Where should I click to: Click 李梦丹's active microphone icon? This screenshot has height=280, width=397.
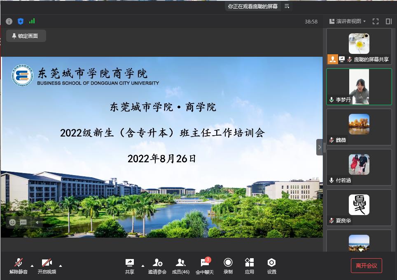pyautogui.click(x=332, y=100)
